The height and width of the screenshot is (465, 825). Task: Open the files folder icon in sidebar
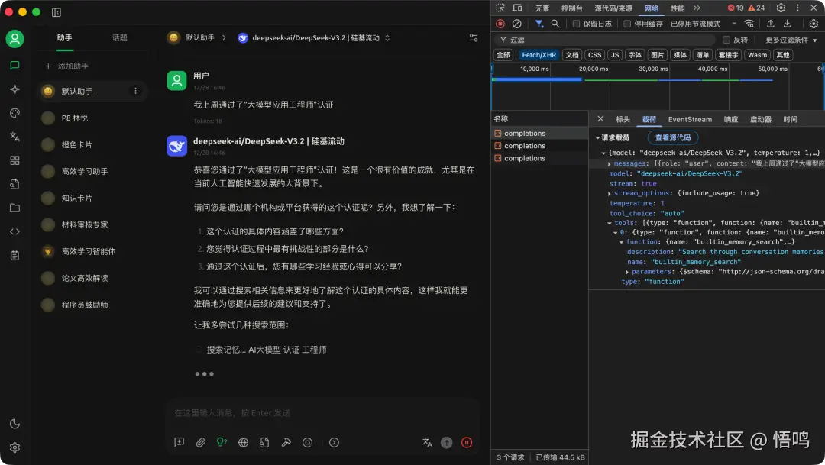[15, 208]
